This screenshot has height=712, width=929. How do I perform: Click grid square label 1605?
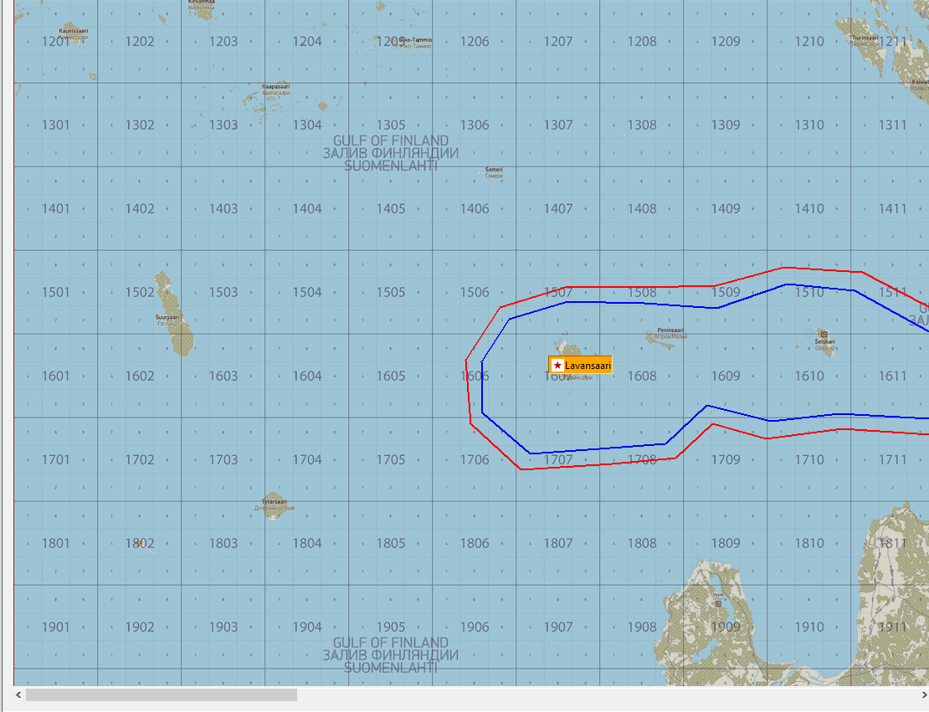point(391,376)
